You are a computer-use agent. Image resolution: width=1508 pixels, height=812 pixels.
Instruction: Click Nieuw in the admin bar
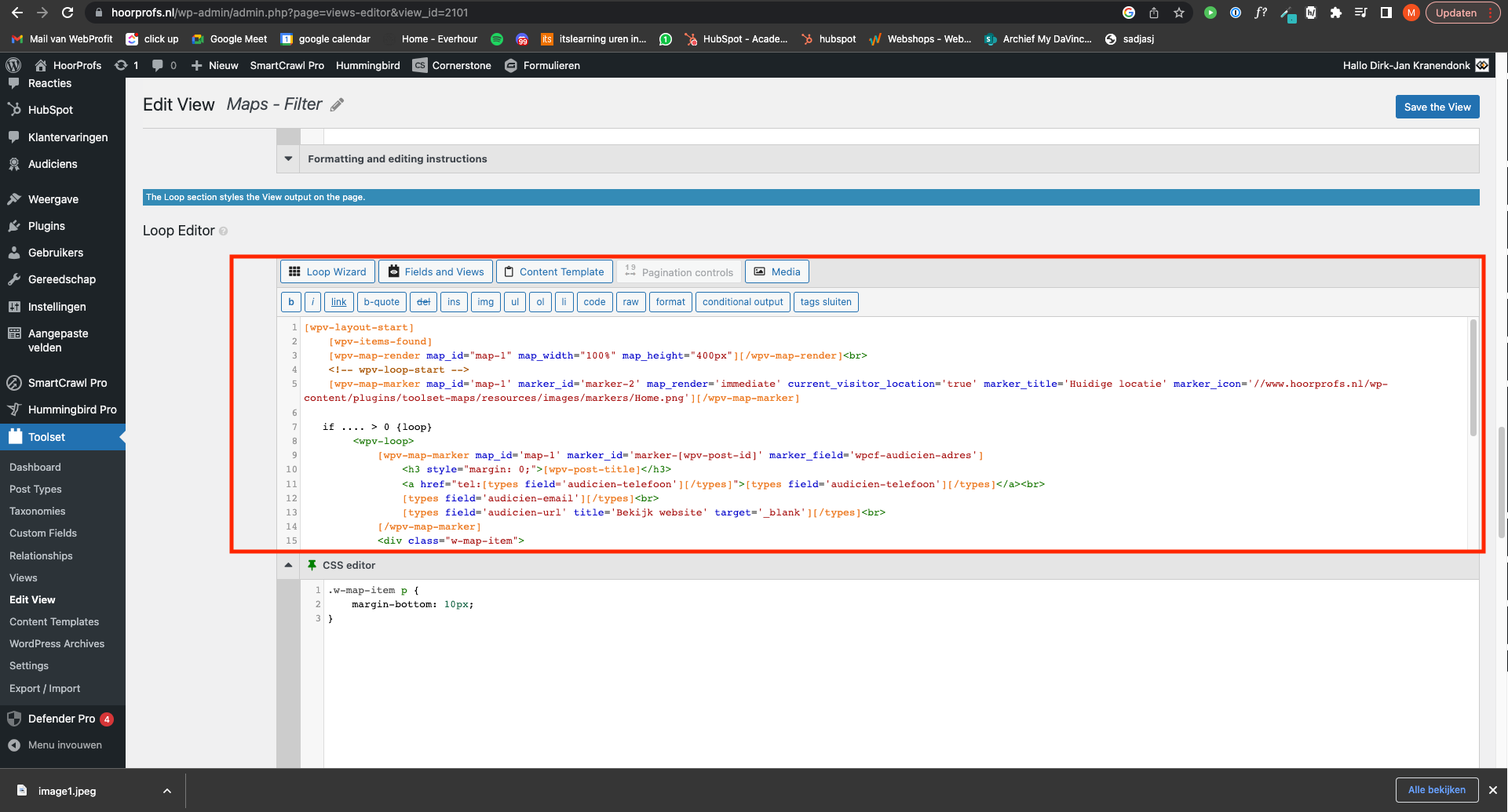click(215, 65)
